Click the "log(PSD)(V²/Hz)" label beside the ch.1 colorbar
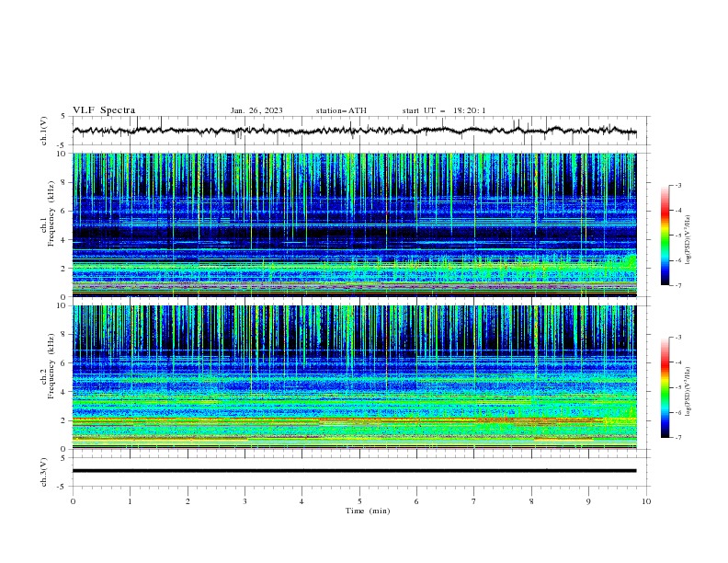The image size is (728, 563). pyautogui.click(x=688, y=240)
